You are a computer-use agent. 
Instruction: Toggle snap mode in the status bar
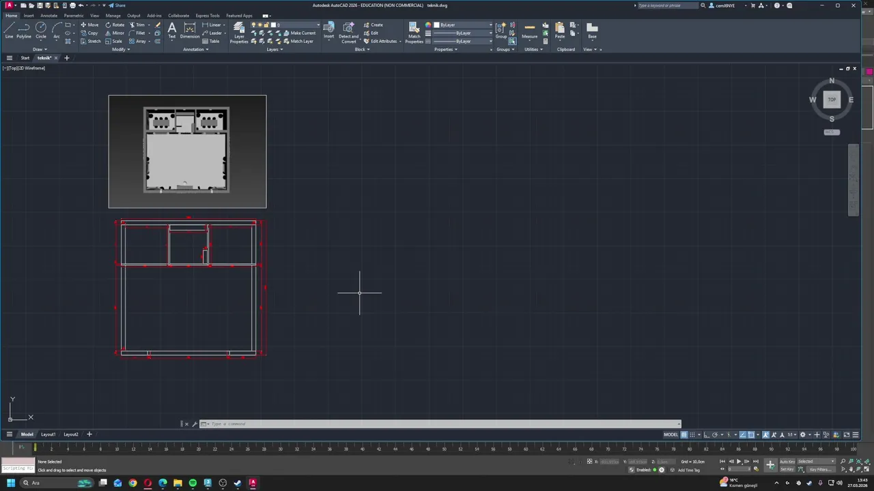point(692,434)
